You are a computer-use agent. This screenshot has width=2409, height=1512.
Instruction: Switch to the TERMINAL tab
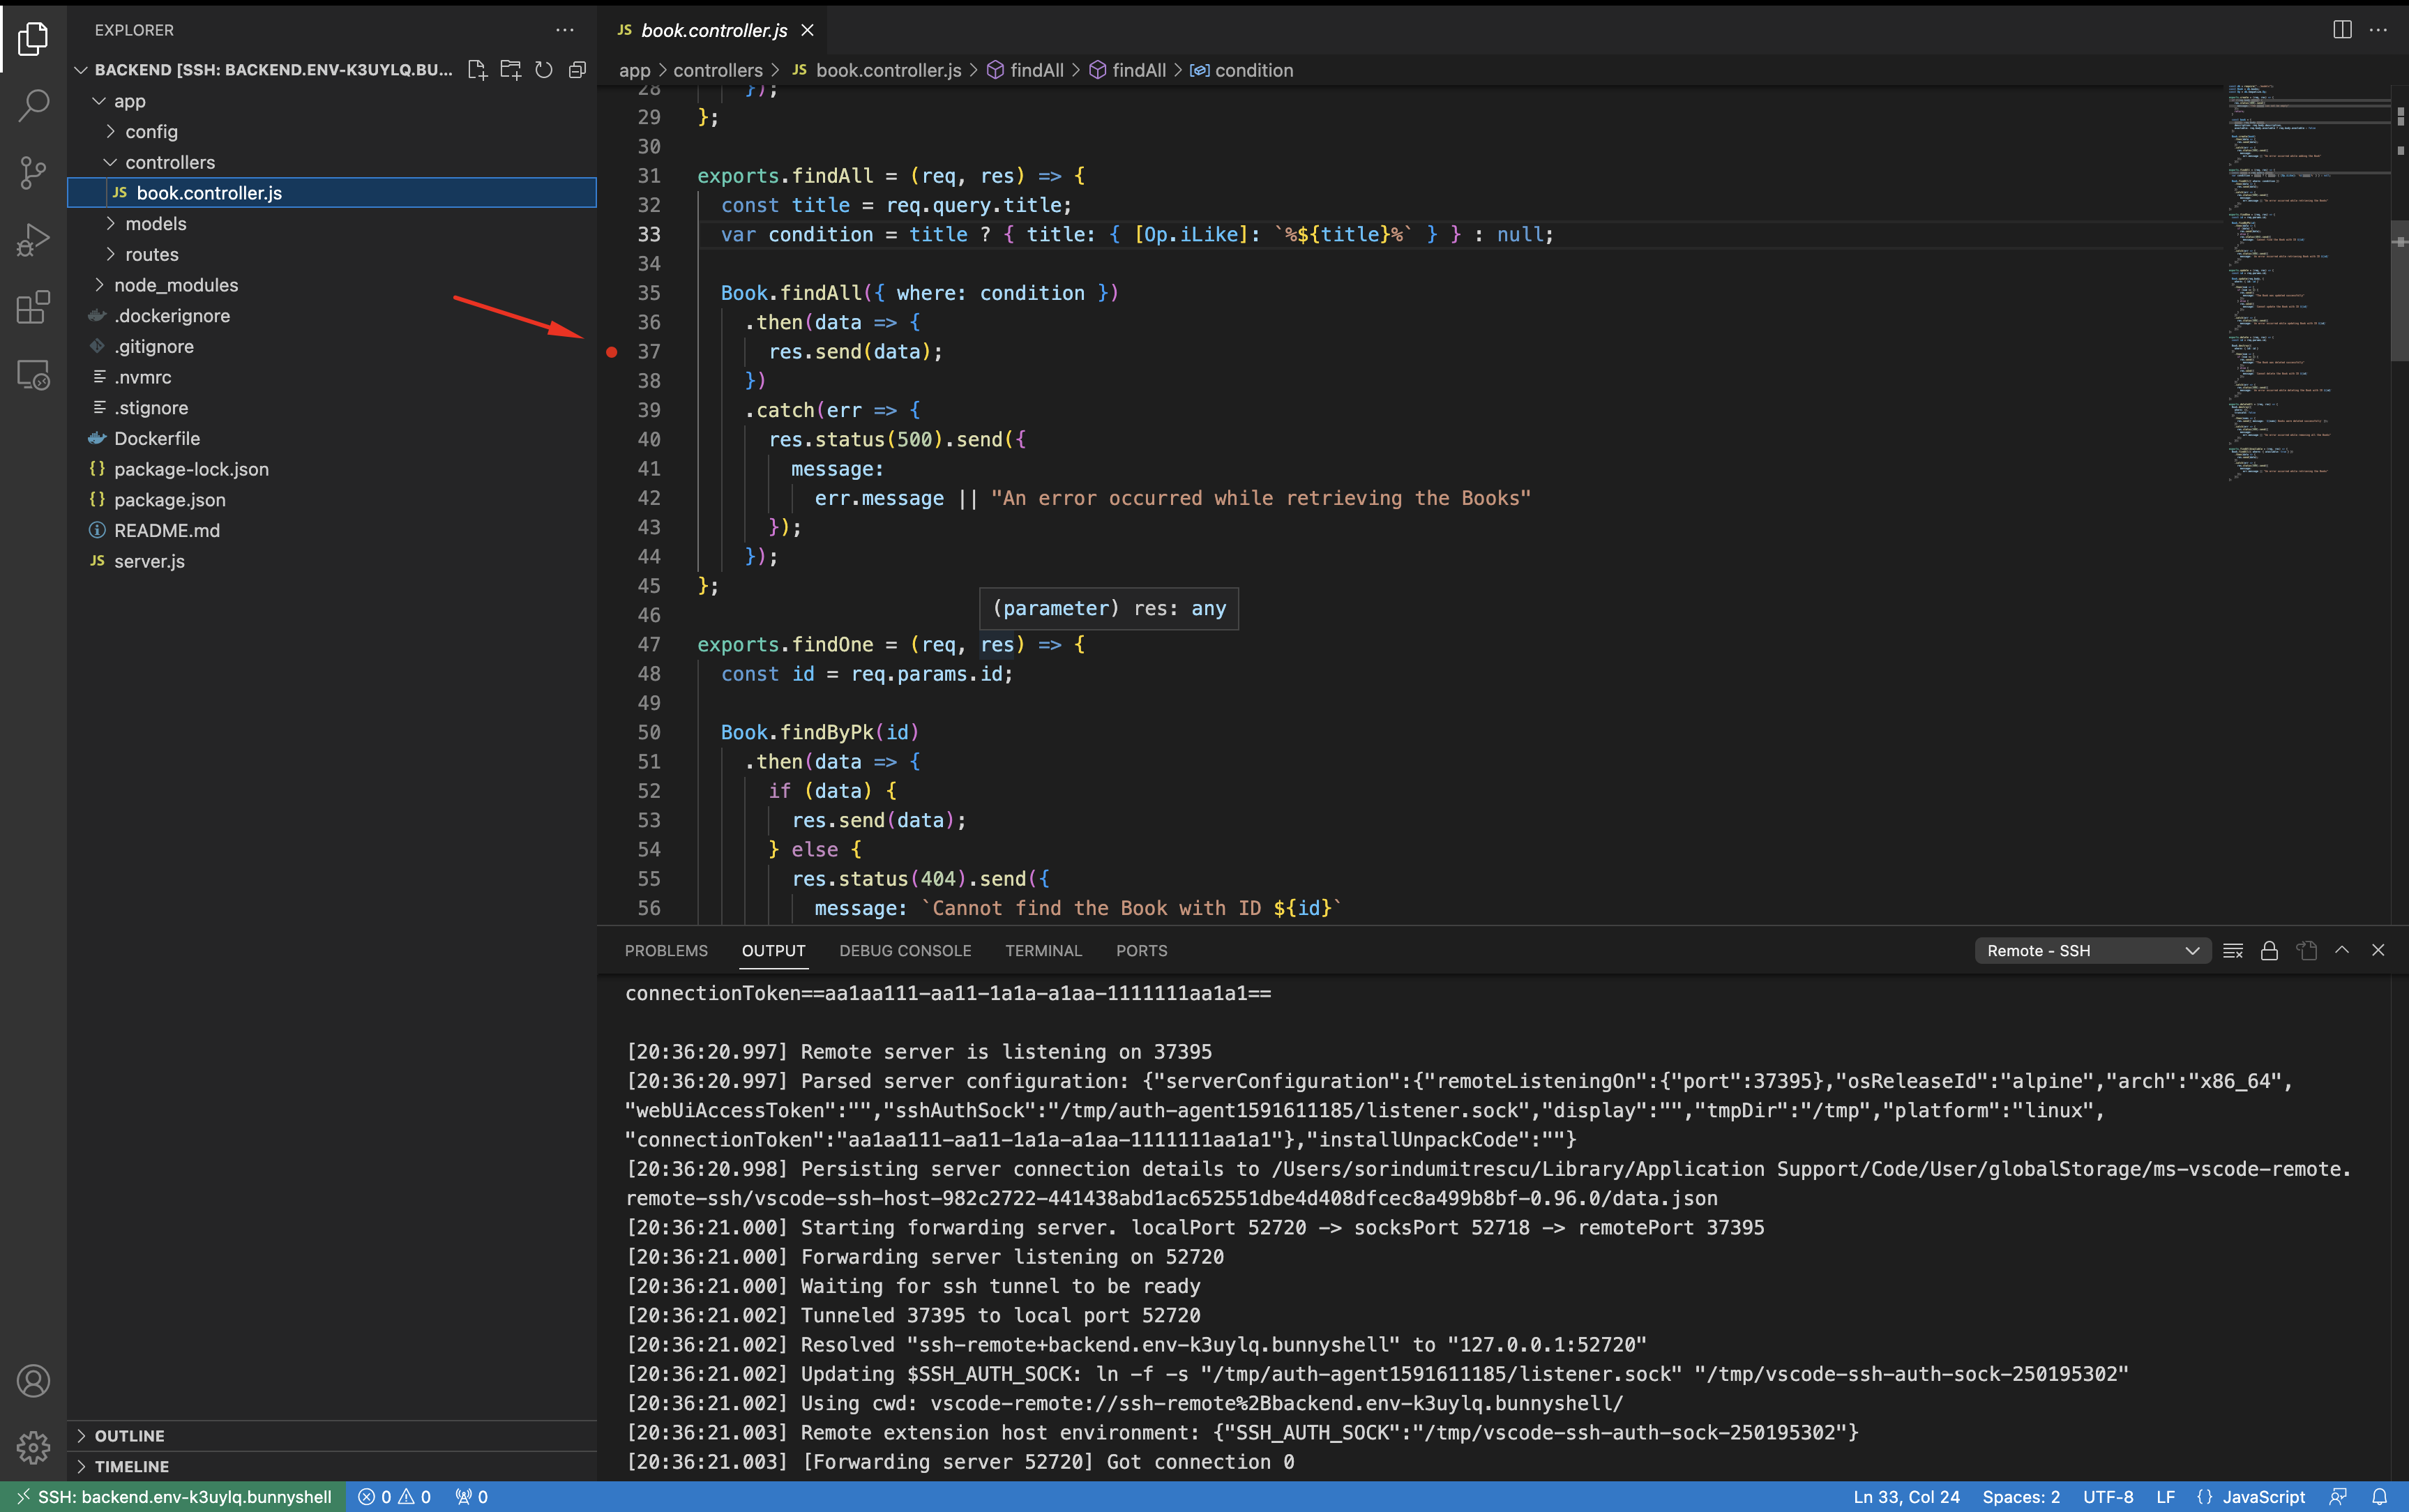click(1043, 951)
